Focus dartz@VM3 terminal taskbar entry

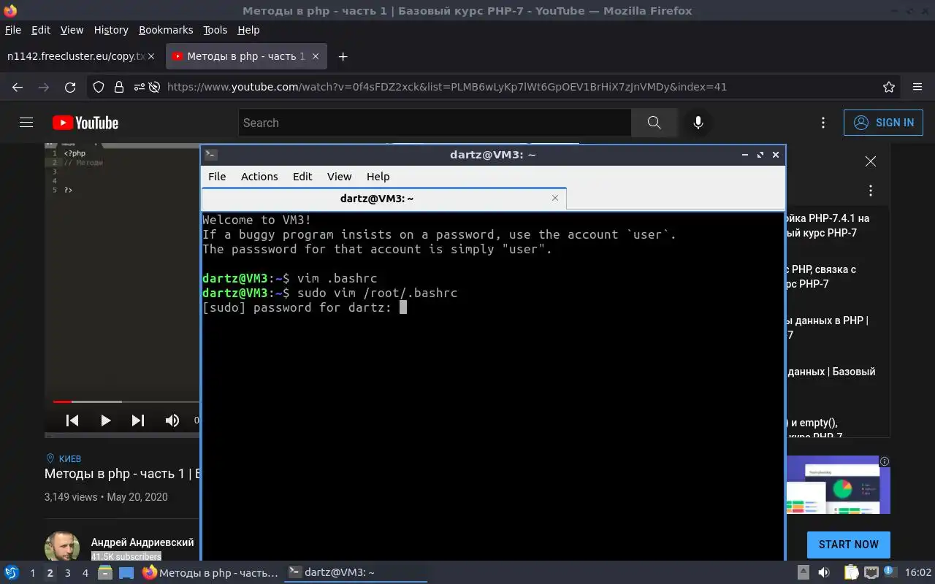click(356, 573)
